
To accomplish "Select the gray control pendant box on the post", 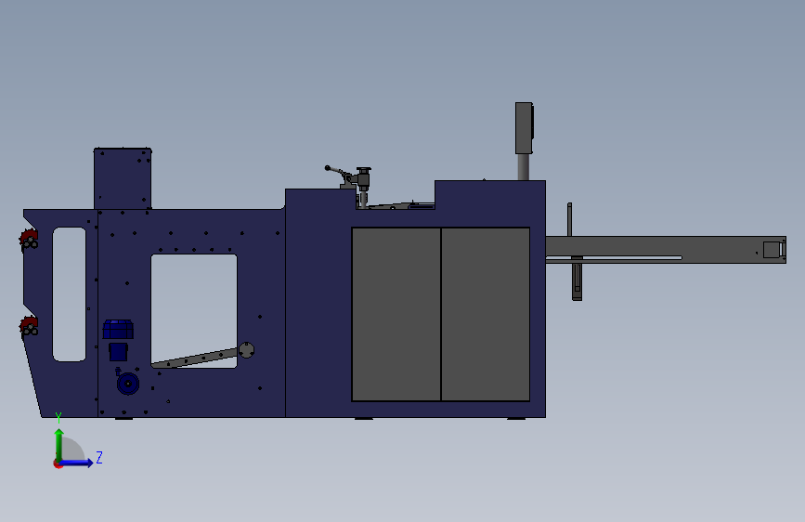I will click(x=525, y=128).
